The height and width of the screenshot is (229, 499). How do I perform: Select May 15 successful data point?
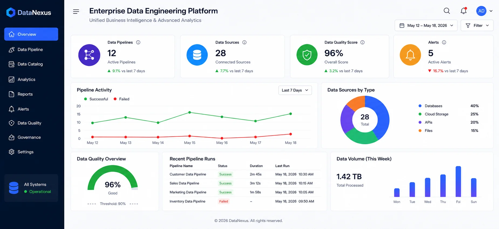pos(190,112)
